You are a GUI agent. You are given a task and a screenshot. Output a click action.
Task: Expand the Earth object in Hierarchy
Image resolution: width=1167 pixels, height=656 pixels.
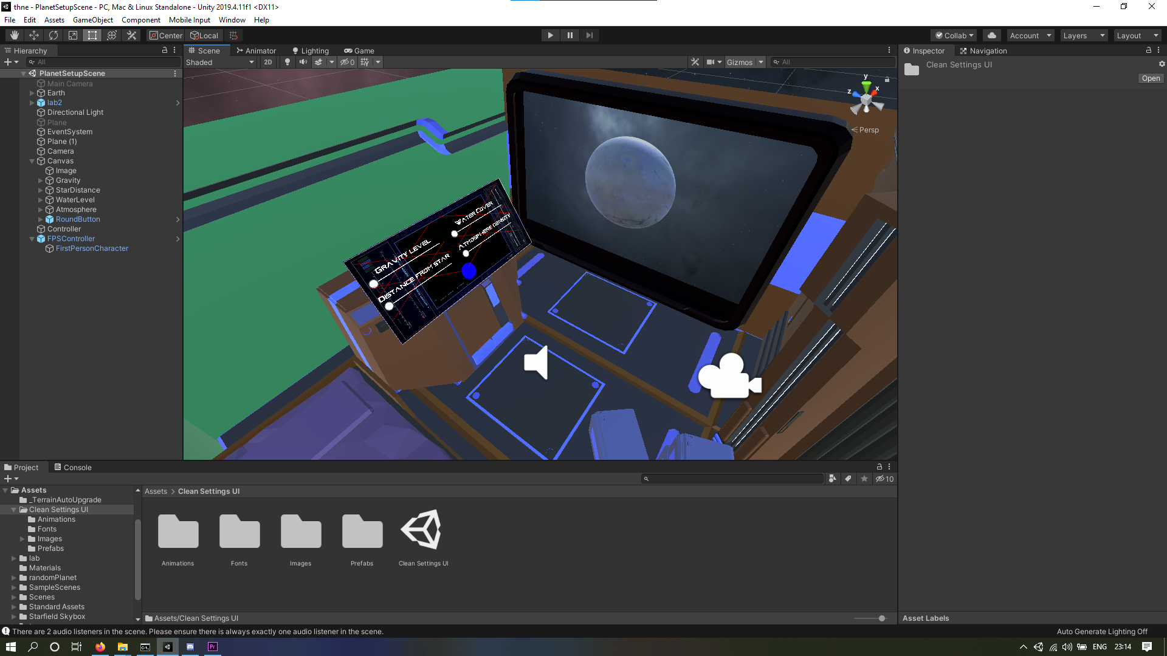pos(32,93)
